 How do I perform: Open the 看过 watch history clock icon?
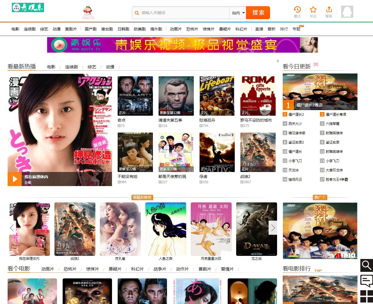[297, 10]
